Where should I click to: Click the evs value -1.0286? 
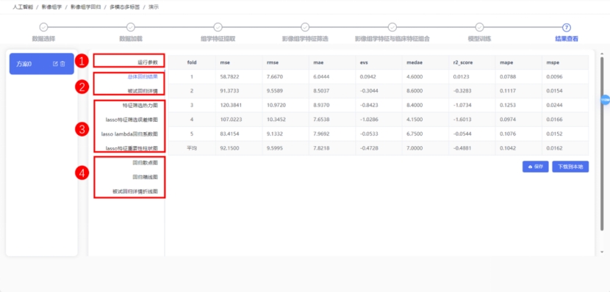368,120
